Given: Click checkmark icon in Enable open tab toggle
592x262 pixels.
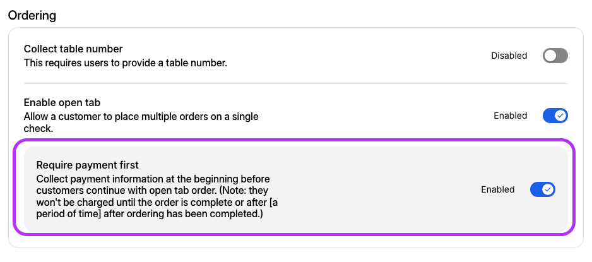Looking at the screenshot, I should pyautogui.click(x=560, y=116).
